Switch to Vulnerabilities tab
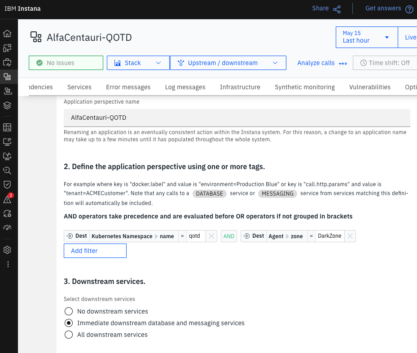 coord(370,87)
